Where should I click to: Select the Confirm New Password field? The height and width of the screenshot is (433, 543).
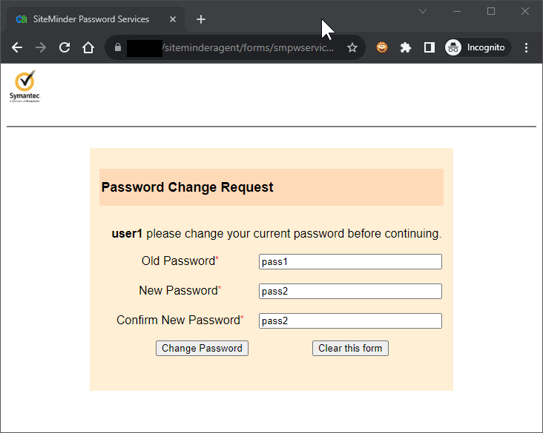pos(350,321)
